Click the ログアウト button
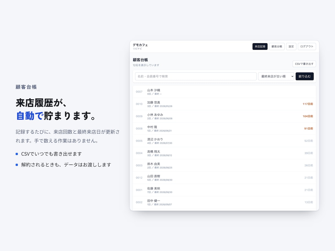Image resolution: width=335 pixels, height=251 pixels. pos(307,47)
